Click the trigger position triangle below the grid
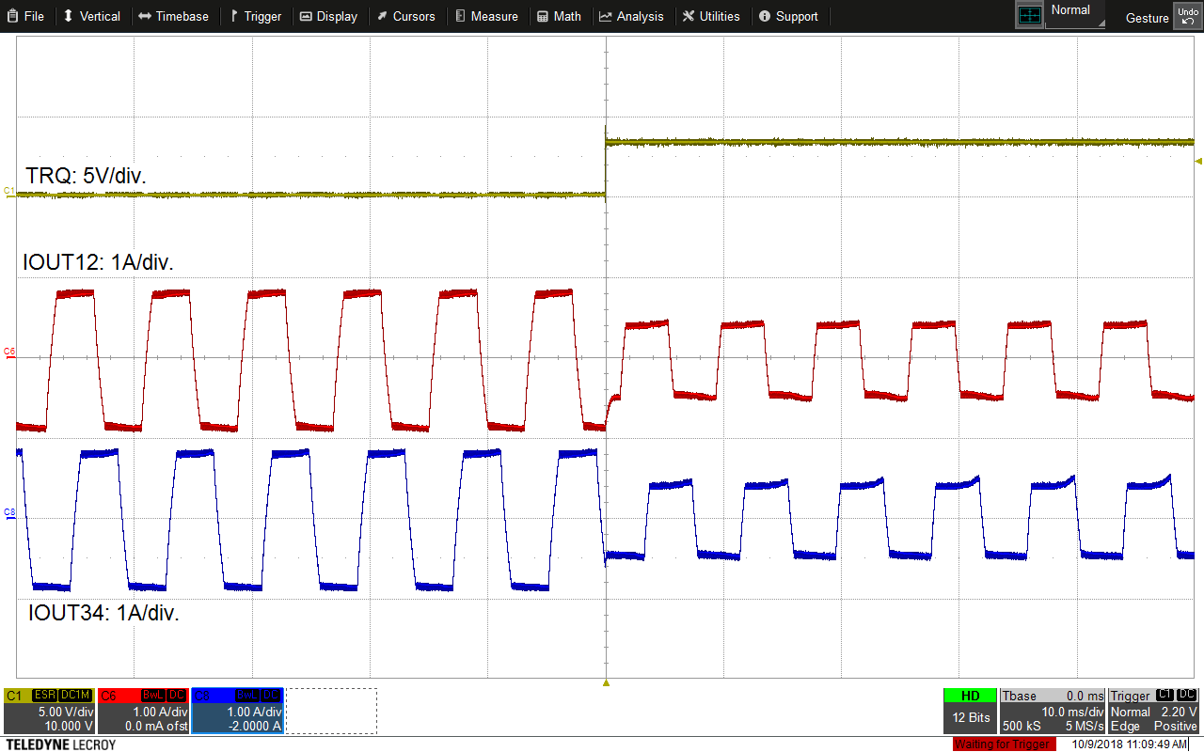Image resolution: width=1204 pixels, height=752 pixels. [606, 684]
